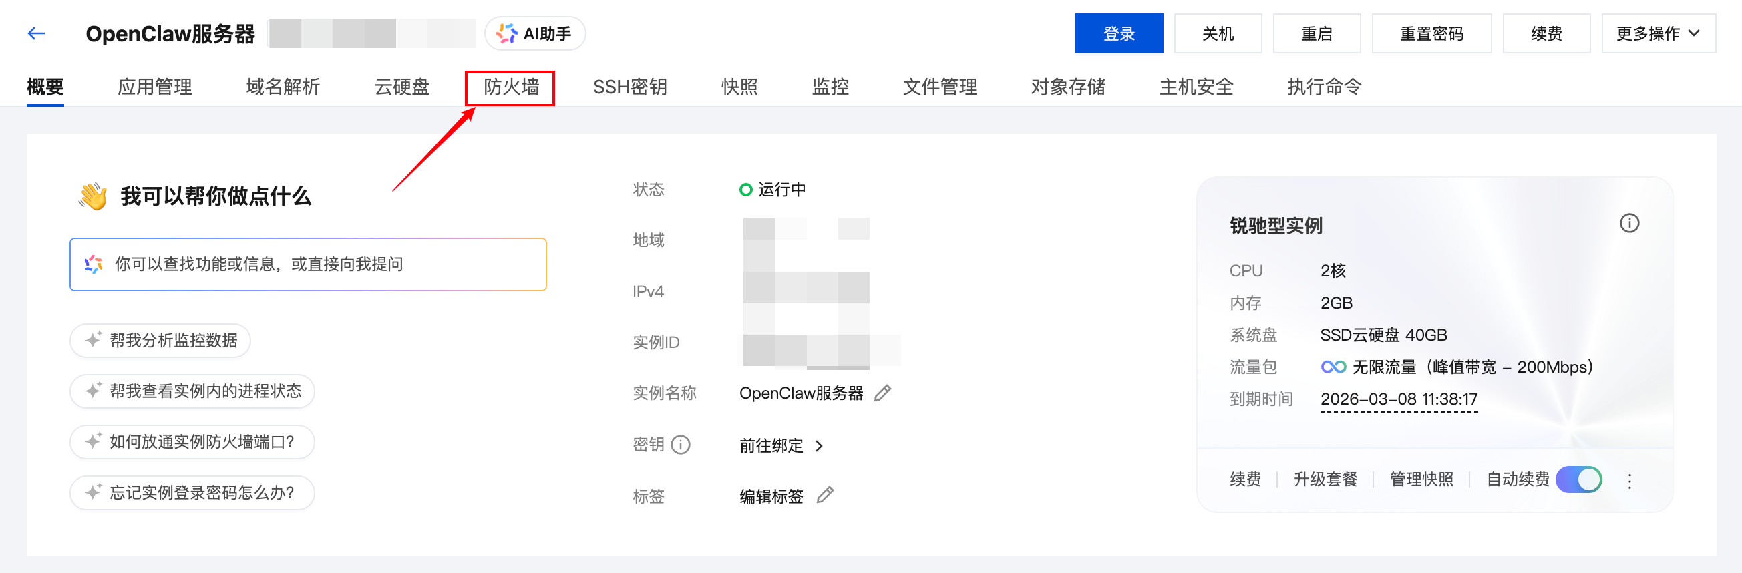Viewport: 1742px width, 573px height.
Task: Click the top 续费 button
Action: tap(1546, 33)
